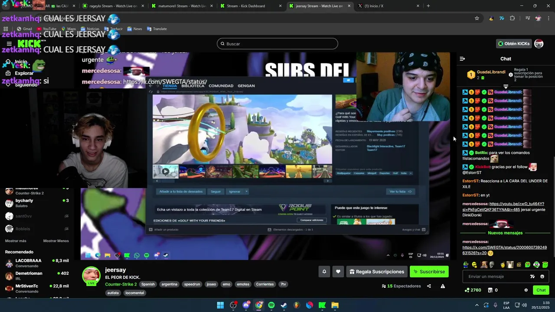The height and width of the screenshot is (312, 555).
Task: Open the youtu.be link from mercedesosa
Action: click(503, 207)
